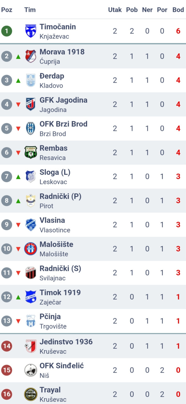Open the Morava 1918 team logo
The height and width of the screenshot is (404, 186).
(31, 56)
